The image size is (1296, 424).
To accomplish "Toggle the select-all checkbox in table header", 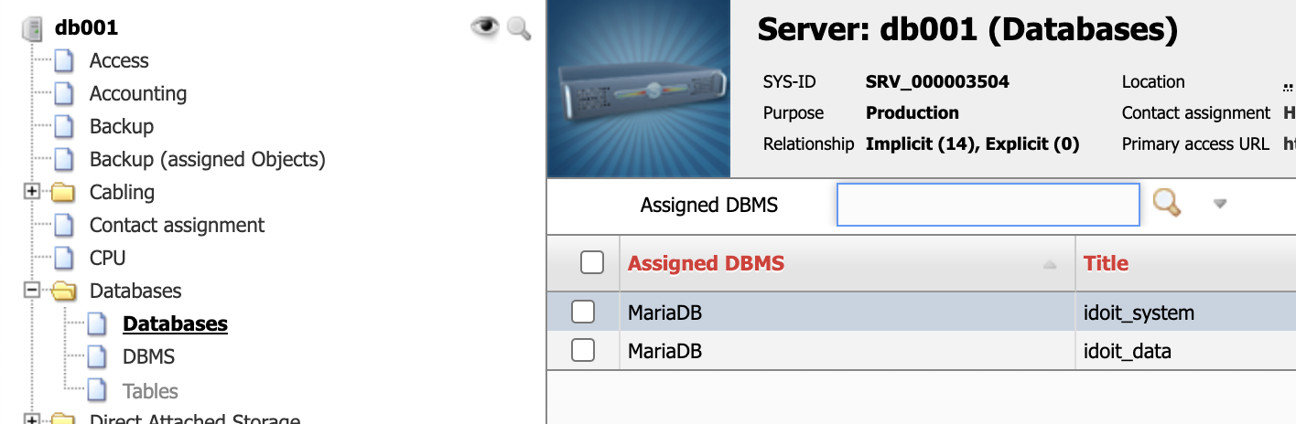I will pos(592,263).
